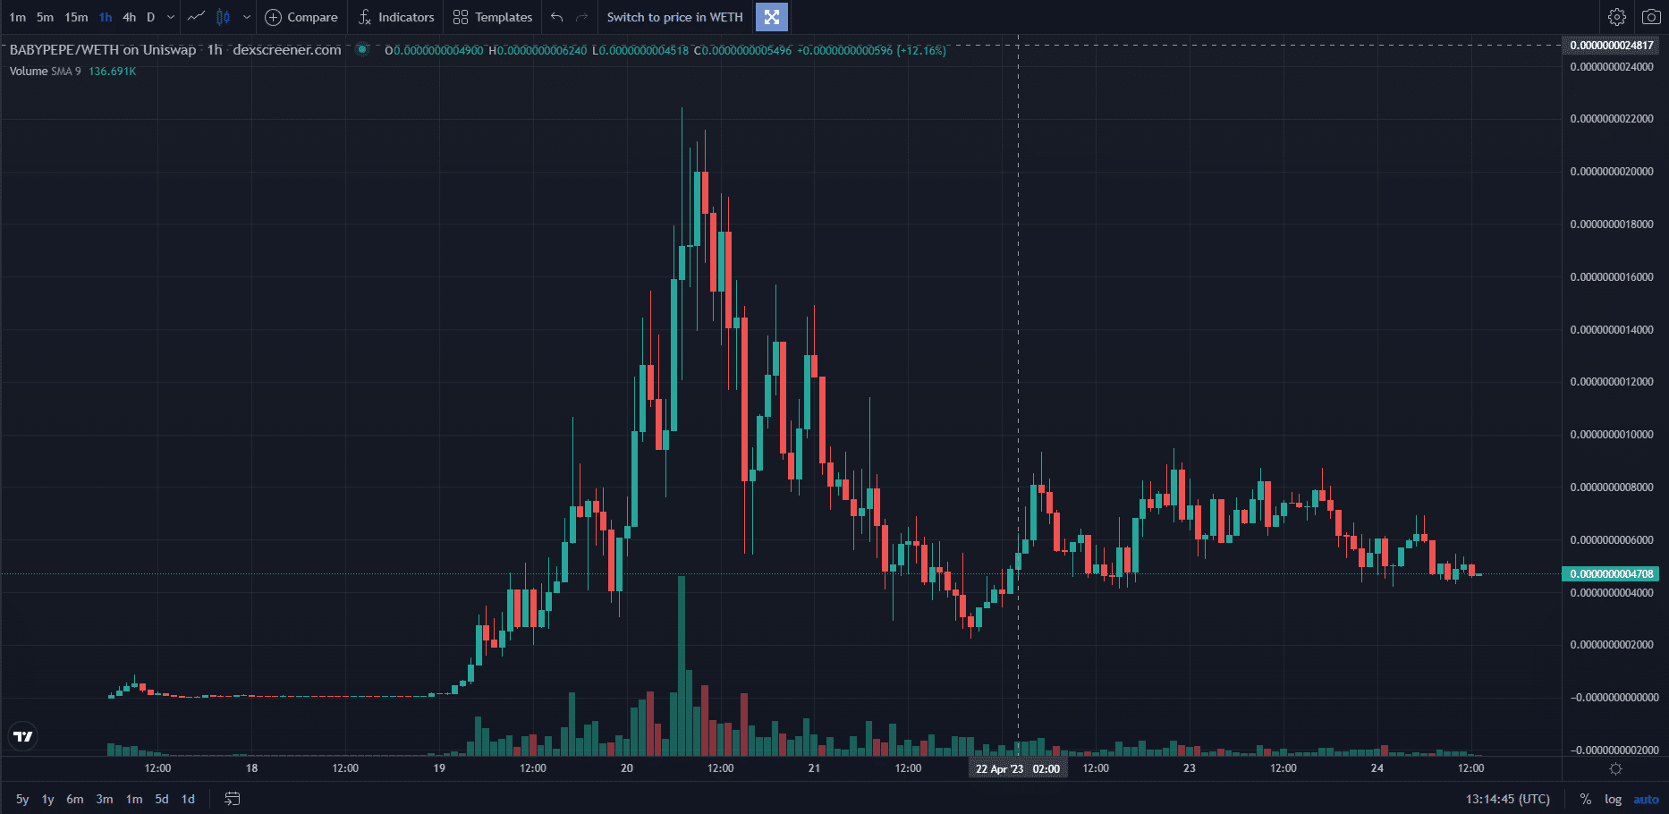Set the range to 1y

point(48,799)
